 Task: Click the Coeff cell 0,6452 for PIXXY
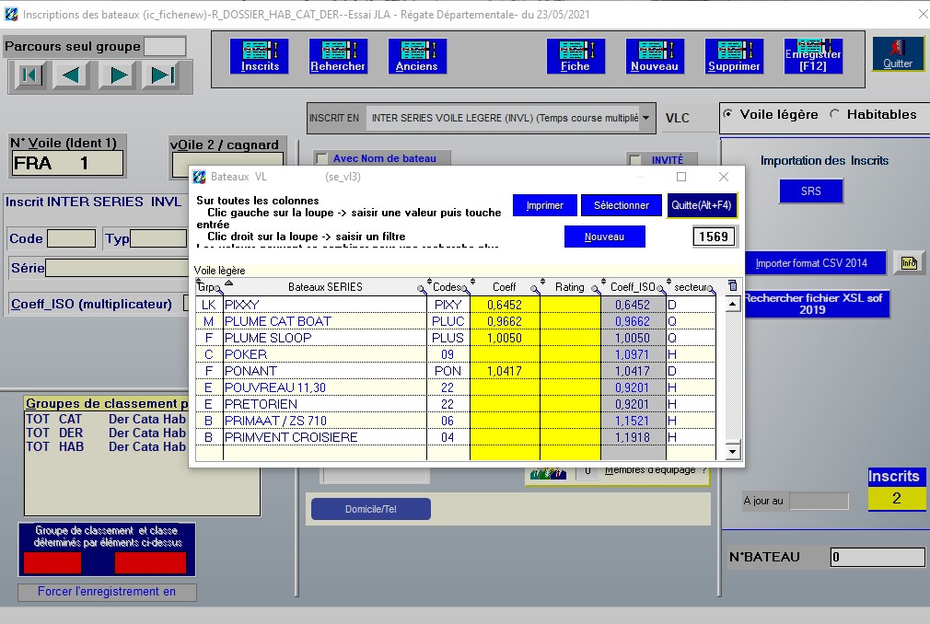(x=505, y=305)
